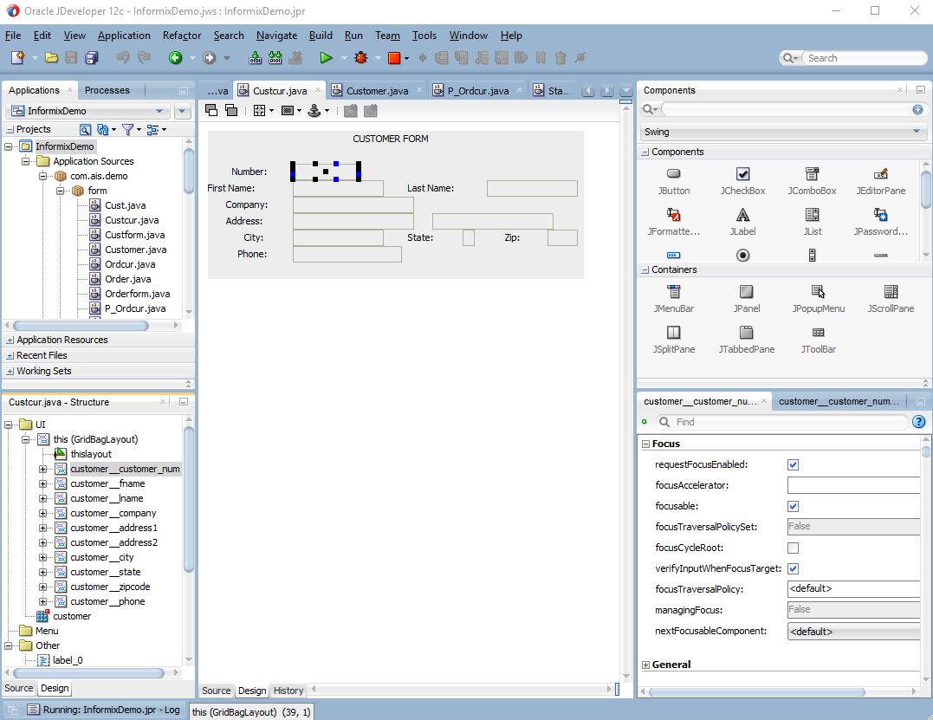Select the JTabbedPane container
This screenshot has width=933, height=720.
(746, 340)
